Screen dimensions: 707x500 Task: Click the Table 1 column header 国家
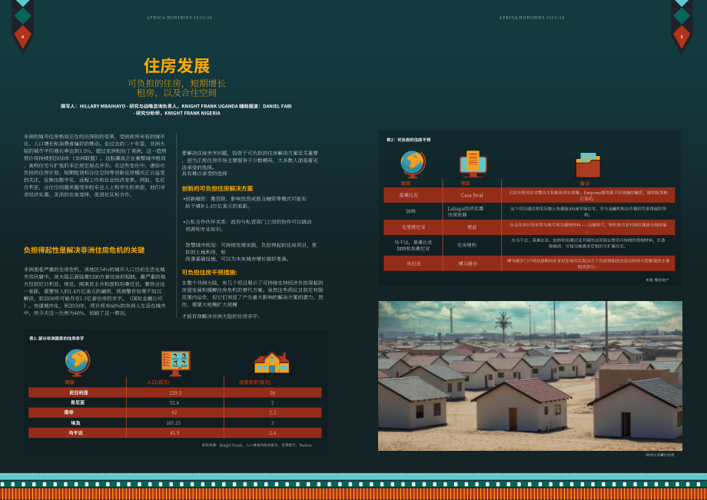[70, 382]
